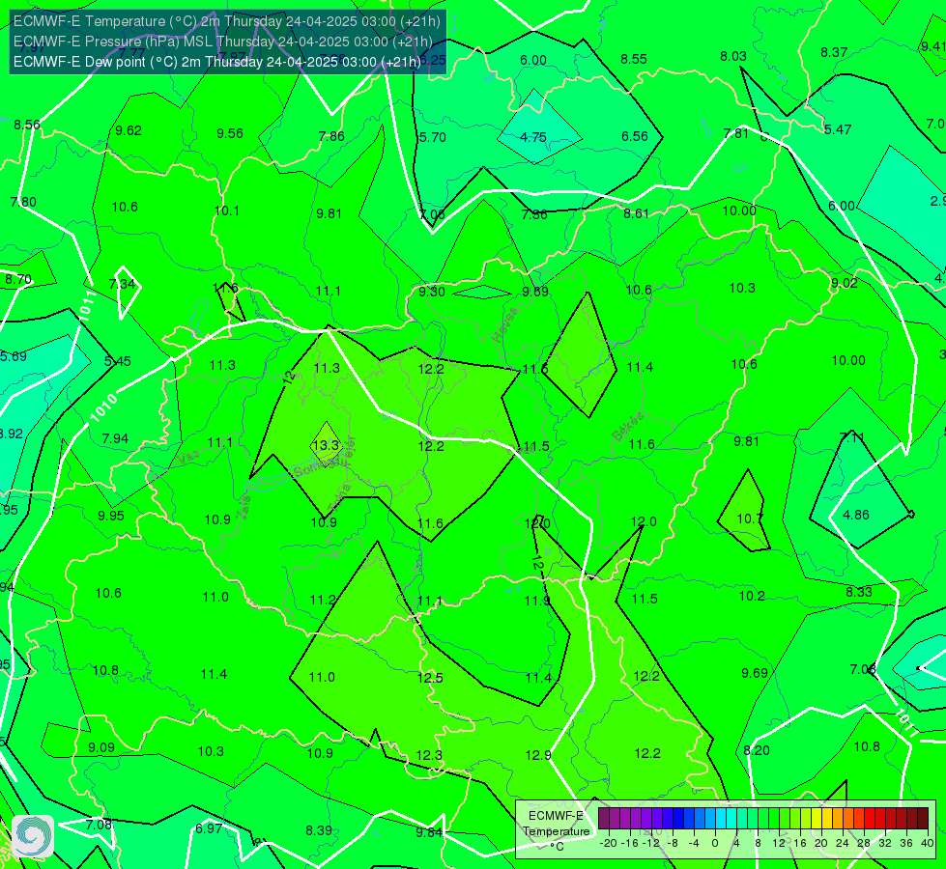Image resolution: width=946 pixels, height=869 pixels.
Task: Click the 10.2 temperature value
Action: [x=752, y=596]
